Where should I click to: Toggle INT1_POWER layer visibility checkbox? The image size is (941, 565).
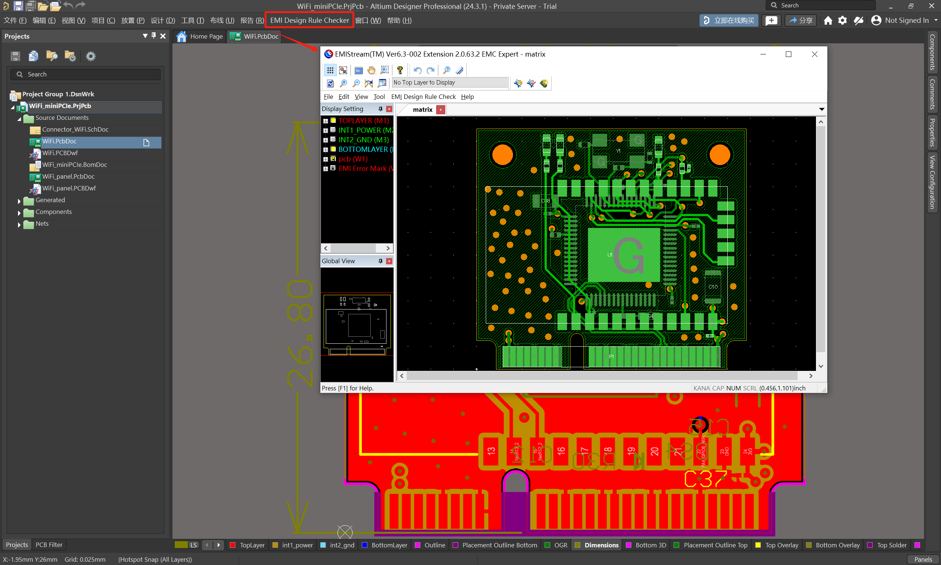tap(333, 130)
